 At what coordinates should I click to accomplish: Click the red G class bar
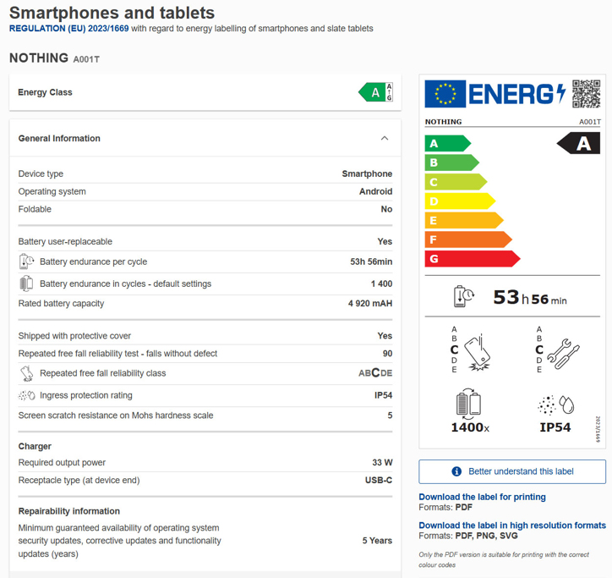(x=470, y=259)
